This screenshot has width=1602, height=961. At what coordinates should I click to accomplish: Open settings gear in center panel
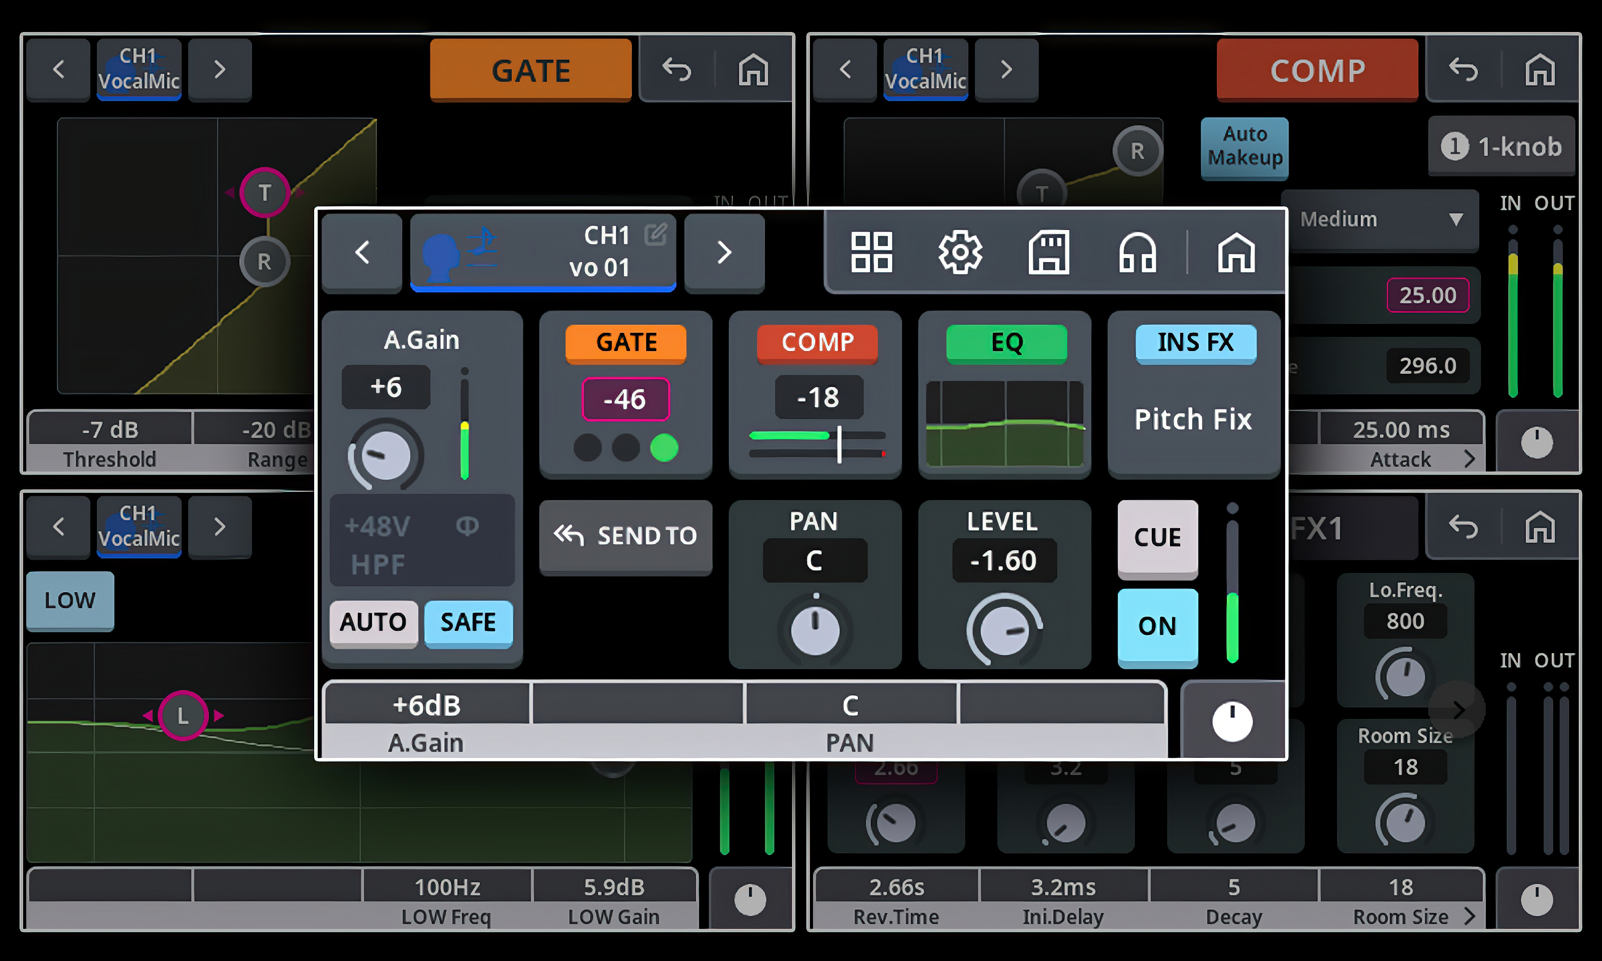960,252
